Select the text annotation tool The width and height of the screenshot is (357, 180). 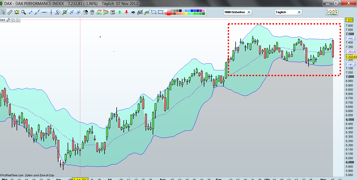tap(112, 12)
